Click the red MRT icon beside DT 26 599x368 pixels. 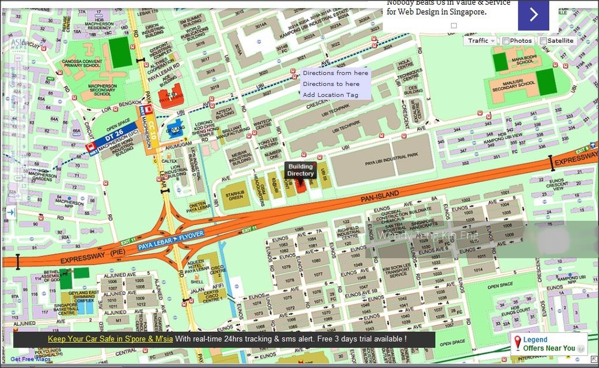91,147
